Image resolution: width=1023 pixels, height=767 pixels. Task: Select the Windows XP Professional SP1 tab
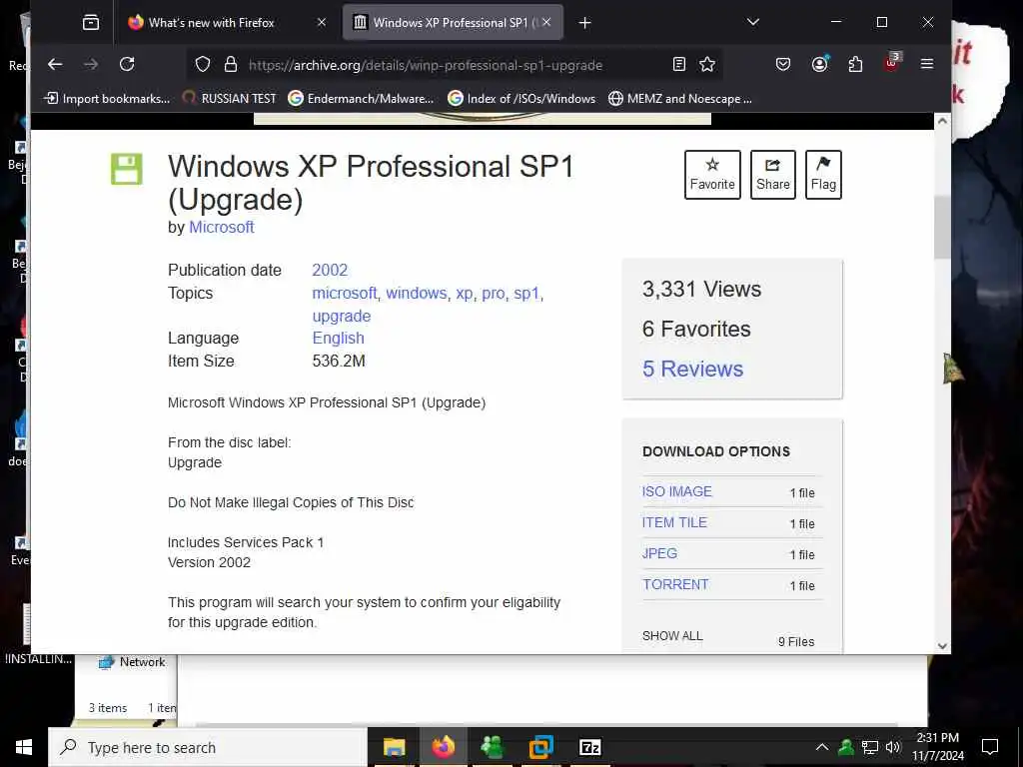point(453,23)
